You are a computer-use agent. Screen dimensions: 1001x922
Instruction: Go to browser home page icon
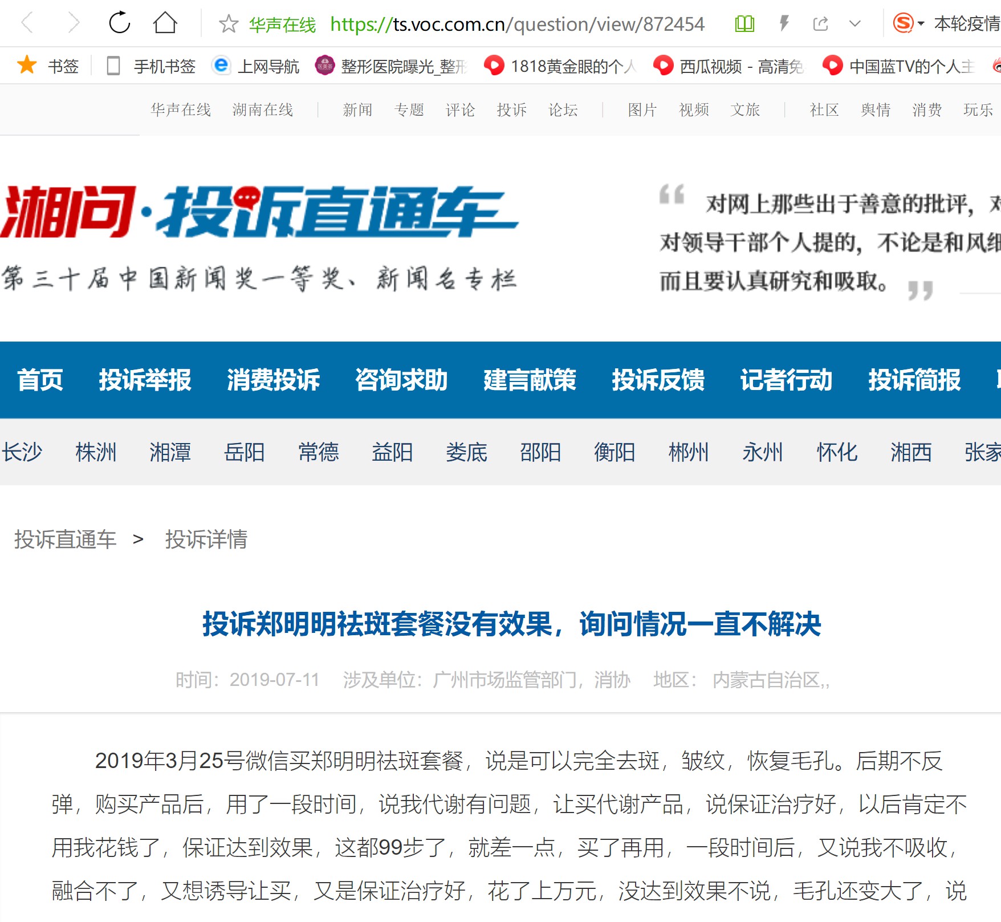[165, 23]
